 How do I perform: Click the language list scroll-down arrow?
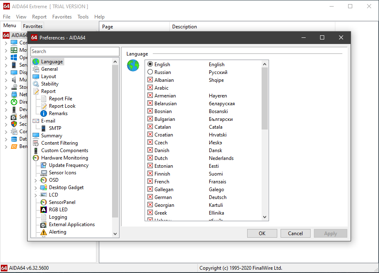(x=264, y=217)
